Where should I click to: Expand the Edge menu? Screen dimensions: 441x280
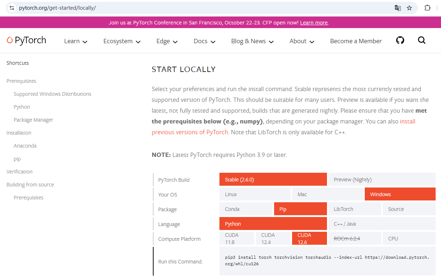[x=167, y=41]
